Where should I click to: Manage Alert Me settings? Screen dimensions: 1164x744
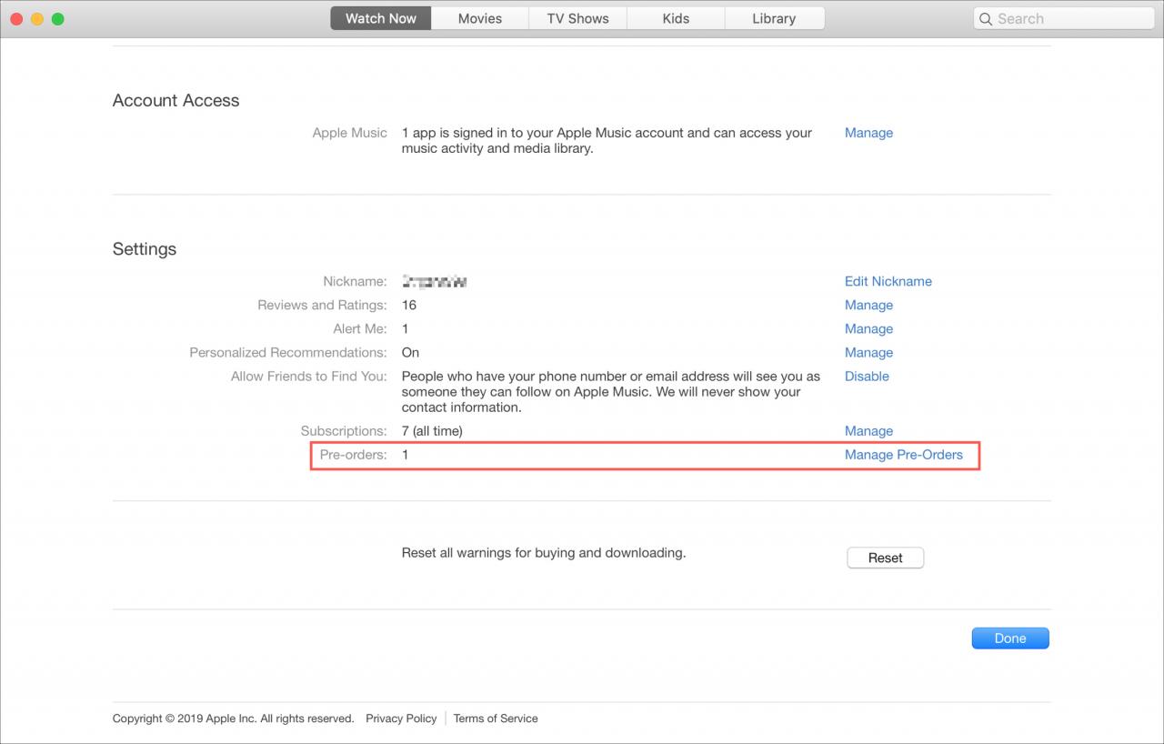point(868,329)
